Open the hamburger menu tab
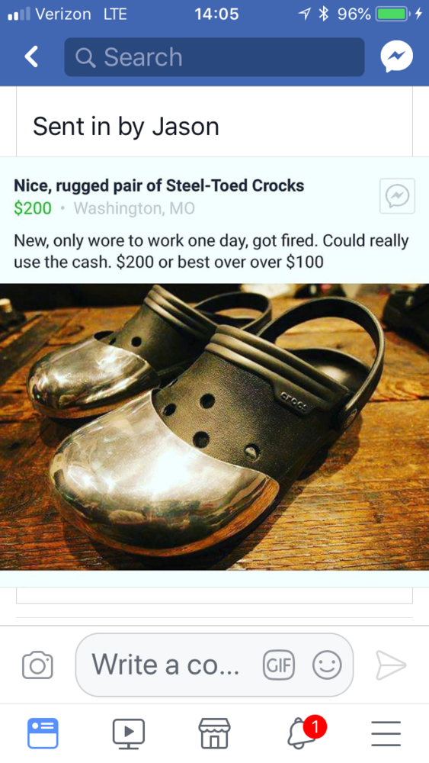This screenshot has width=429, height=763. pyautogui.click(x=386, y=733)
